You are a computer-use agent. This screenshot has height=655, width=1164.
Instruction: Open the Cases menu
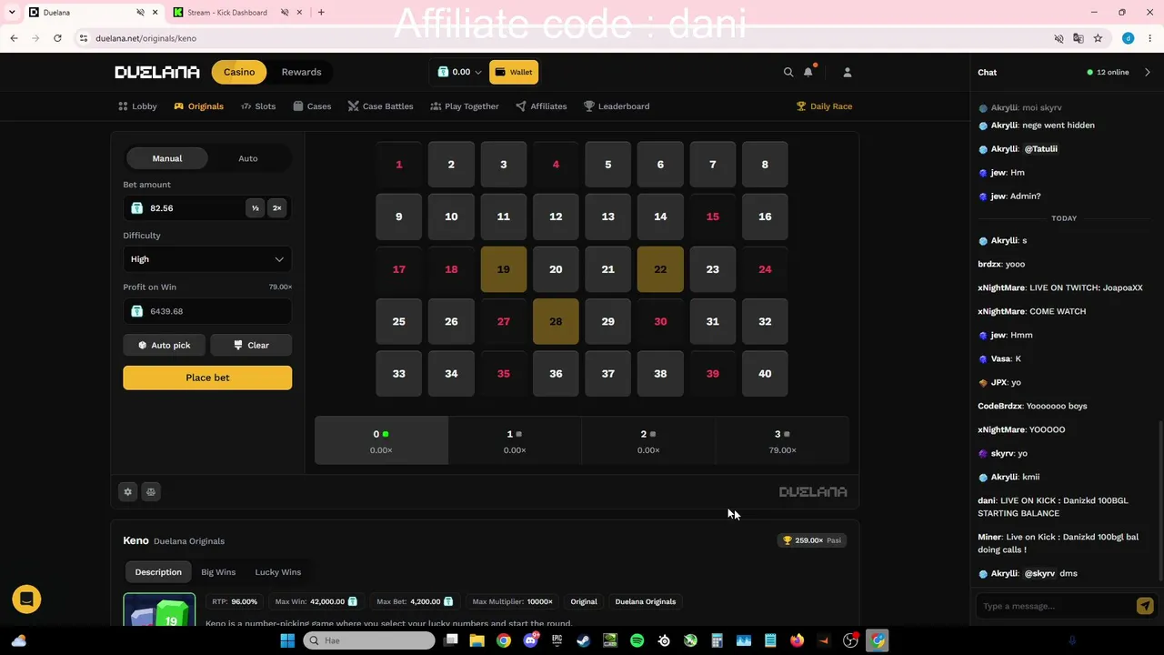[x=312, y=106]
